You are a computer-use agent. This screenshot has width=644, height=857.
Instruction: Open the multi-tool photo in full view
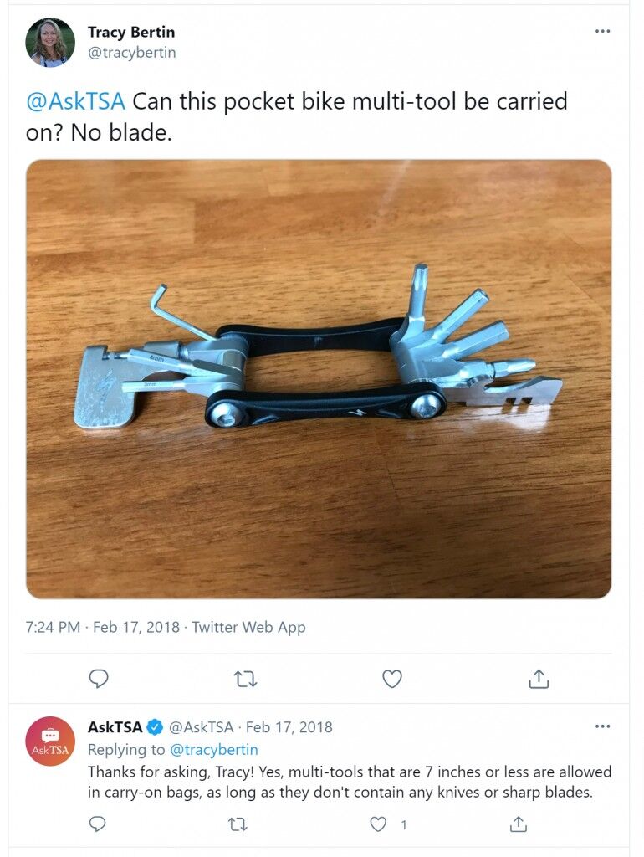click(x=319, y=379)
